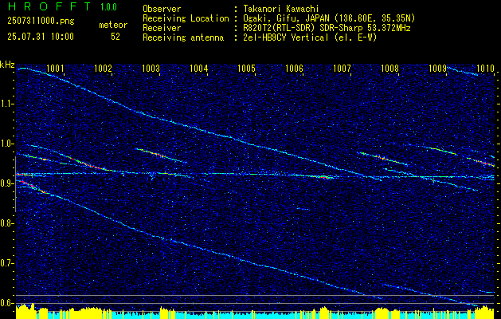
Task: Click the Observer field label
Action: click(x=162, y=9)
